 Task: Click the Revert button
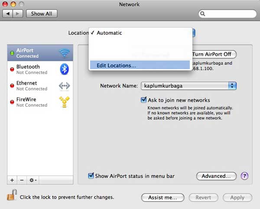pyautogui.click(x=203, y=197)
